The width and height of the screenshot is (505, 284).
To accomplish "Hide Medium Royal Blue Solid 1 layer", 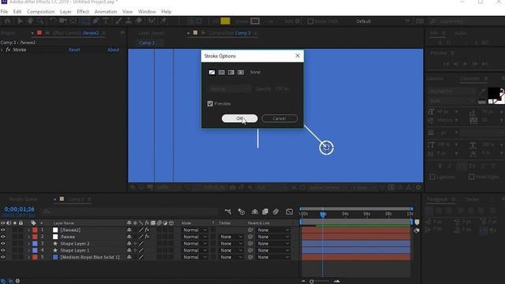I will 3,257.
